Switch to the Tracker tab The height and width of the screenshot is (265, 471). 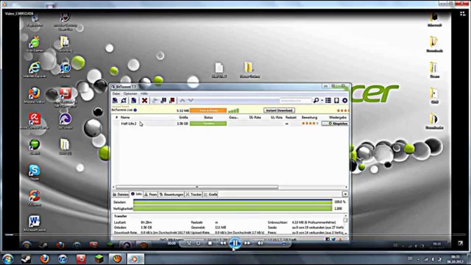(194, 194)
